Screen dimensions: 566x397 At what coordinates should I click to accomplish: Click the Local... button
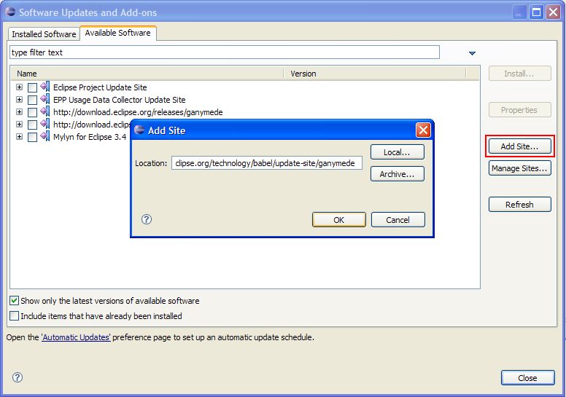click(x=397, y=152)
